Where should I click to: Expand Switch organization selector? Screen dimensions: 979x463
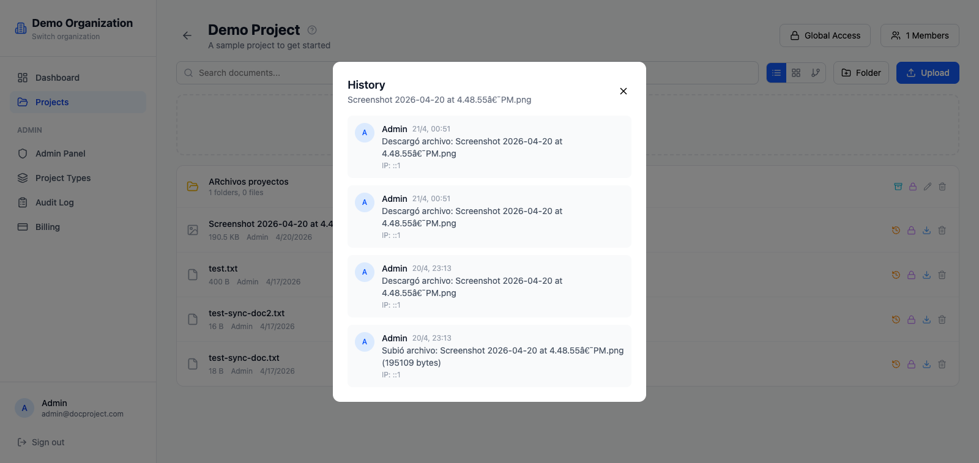pyautogui.click(x=65, y=37)
